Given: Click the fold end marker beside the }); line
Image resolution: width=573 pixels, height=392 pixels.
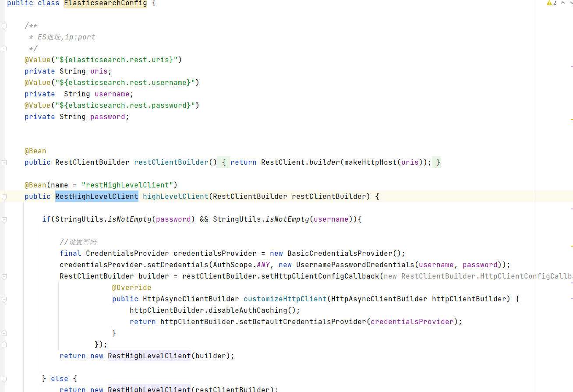Looking at the screenshot, I should pyautogui.click(x=4, y=345).
